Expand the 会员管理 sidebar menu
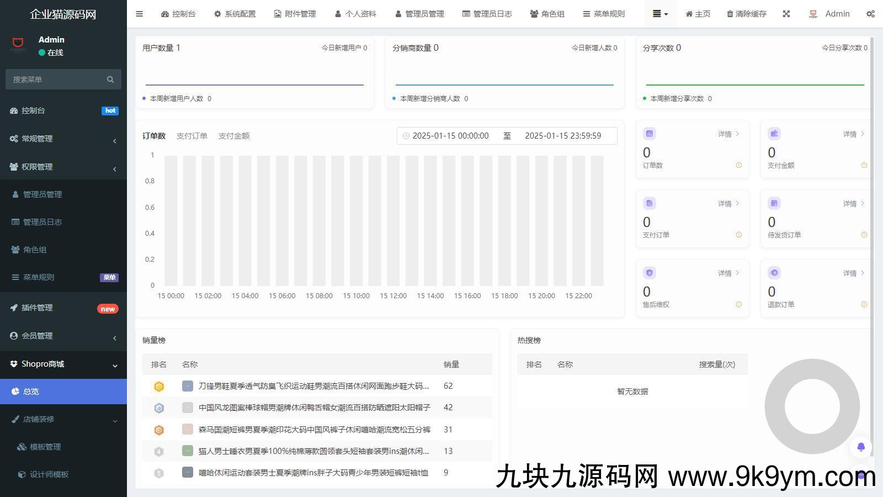The image size is (883, 497). click(x=63, y=336)
